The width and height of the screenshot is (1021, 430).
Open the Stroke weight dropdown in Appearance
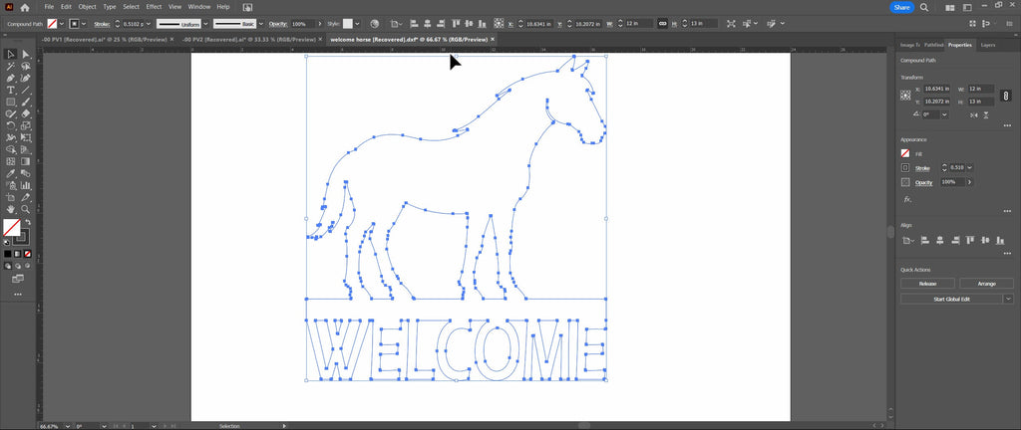point(969,167)
